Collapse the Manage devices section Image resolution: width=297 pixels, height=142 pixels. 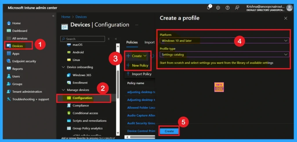(64, 90)
